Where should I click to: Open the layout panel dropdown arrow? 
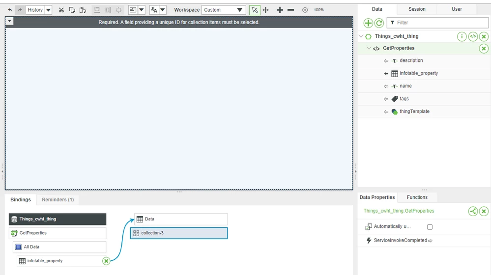click(141, 10)
